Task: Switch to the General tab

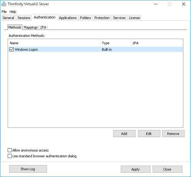Action: pos(8,18)
